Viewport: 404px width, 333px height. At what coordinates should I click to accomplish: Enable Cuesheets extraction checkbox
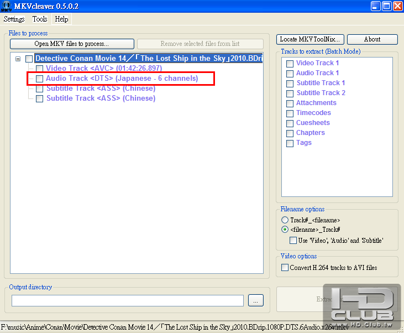(x=290, y=123)
